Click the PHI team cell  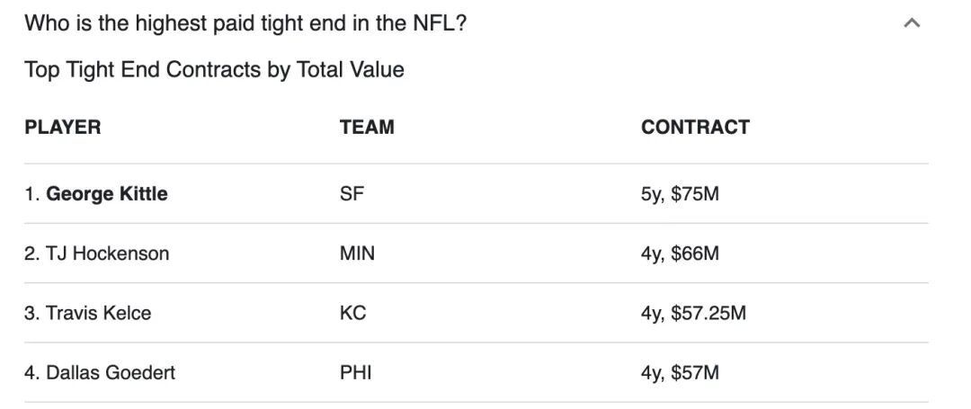coord(356,372)
